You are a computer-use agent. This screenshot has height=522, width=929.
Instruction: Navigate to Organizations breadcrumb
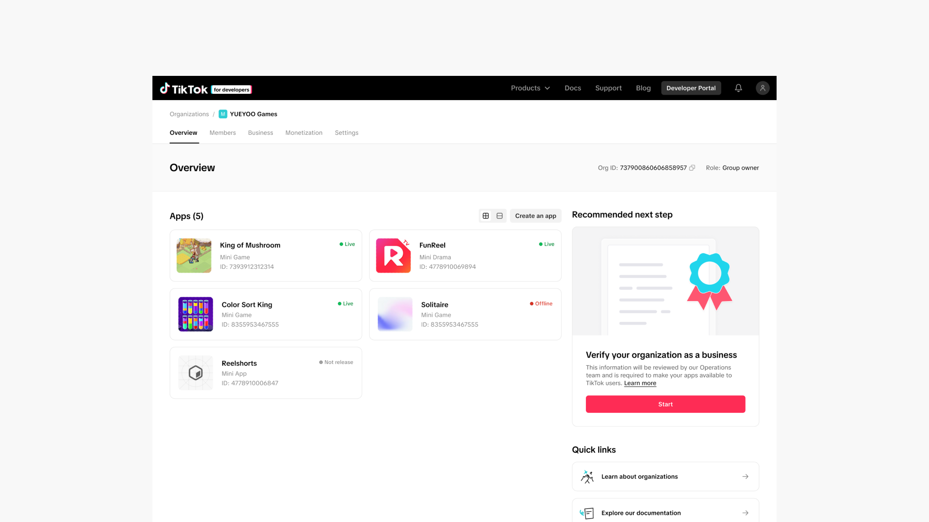pos(189,114)
